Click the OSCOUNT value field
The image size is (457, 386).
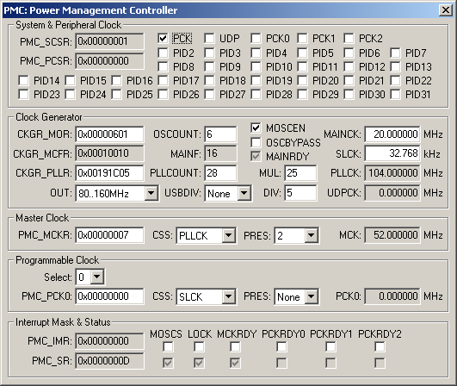[220, 134]
